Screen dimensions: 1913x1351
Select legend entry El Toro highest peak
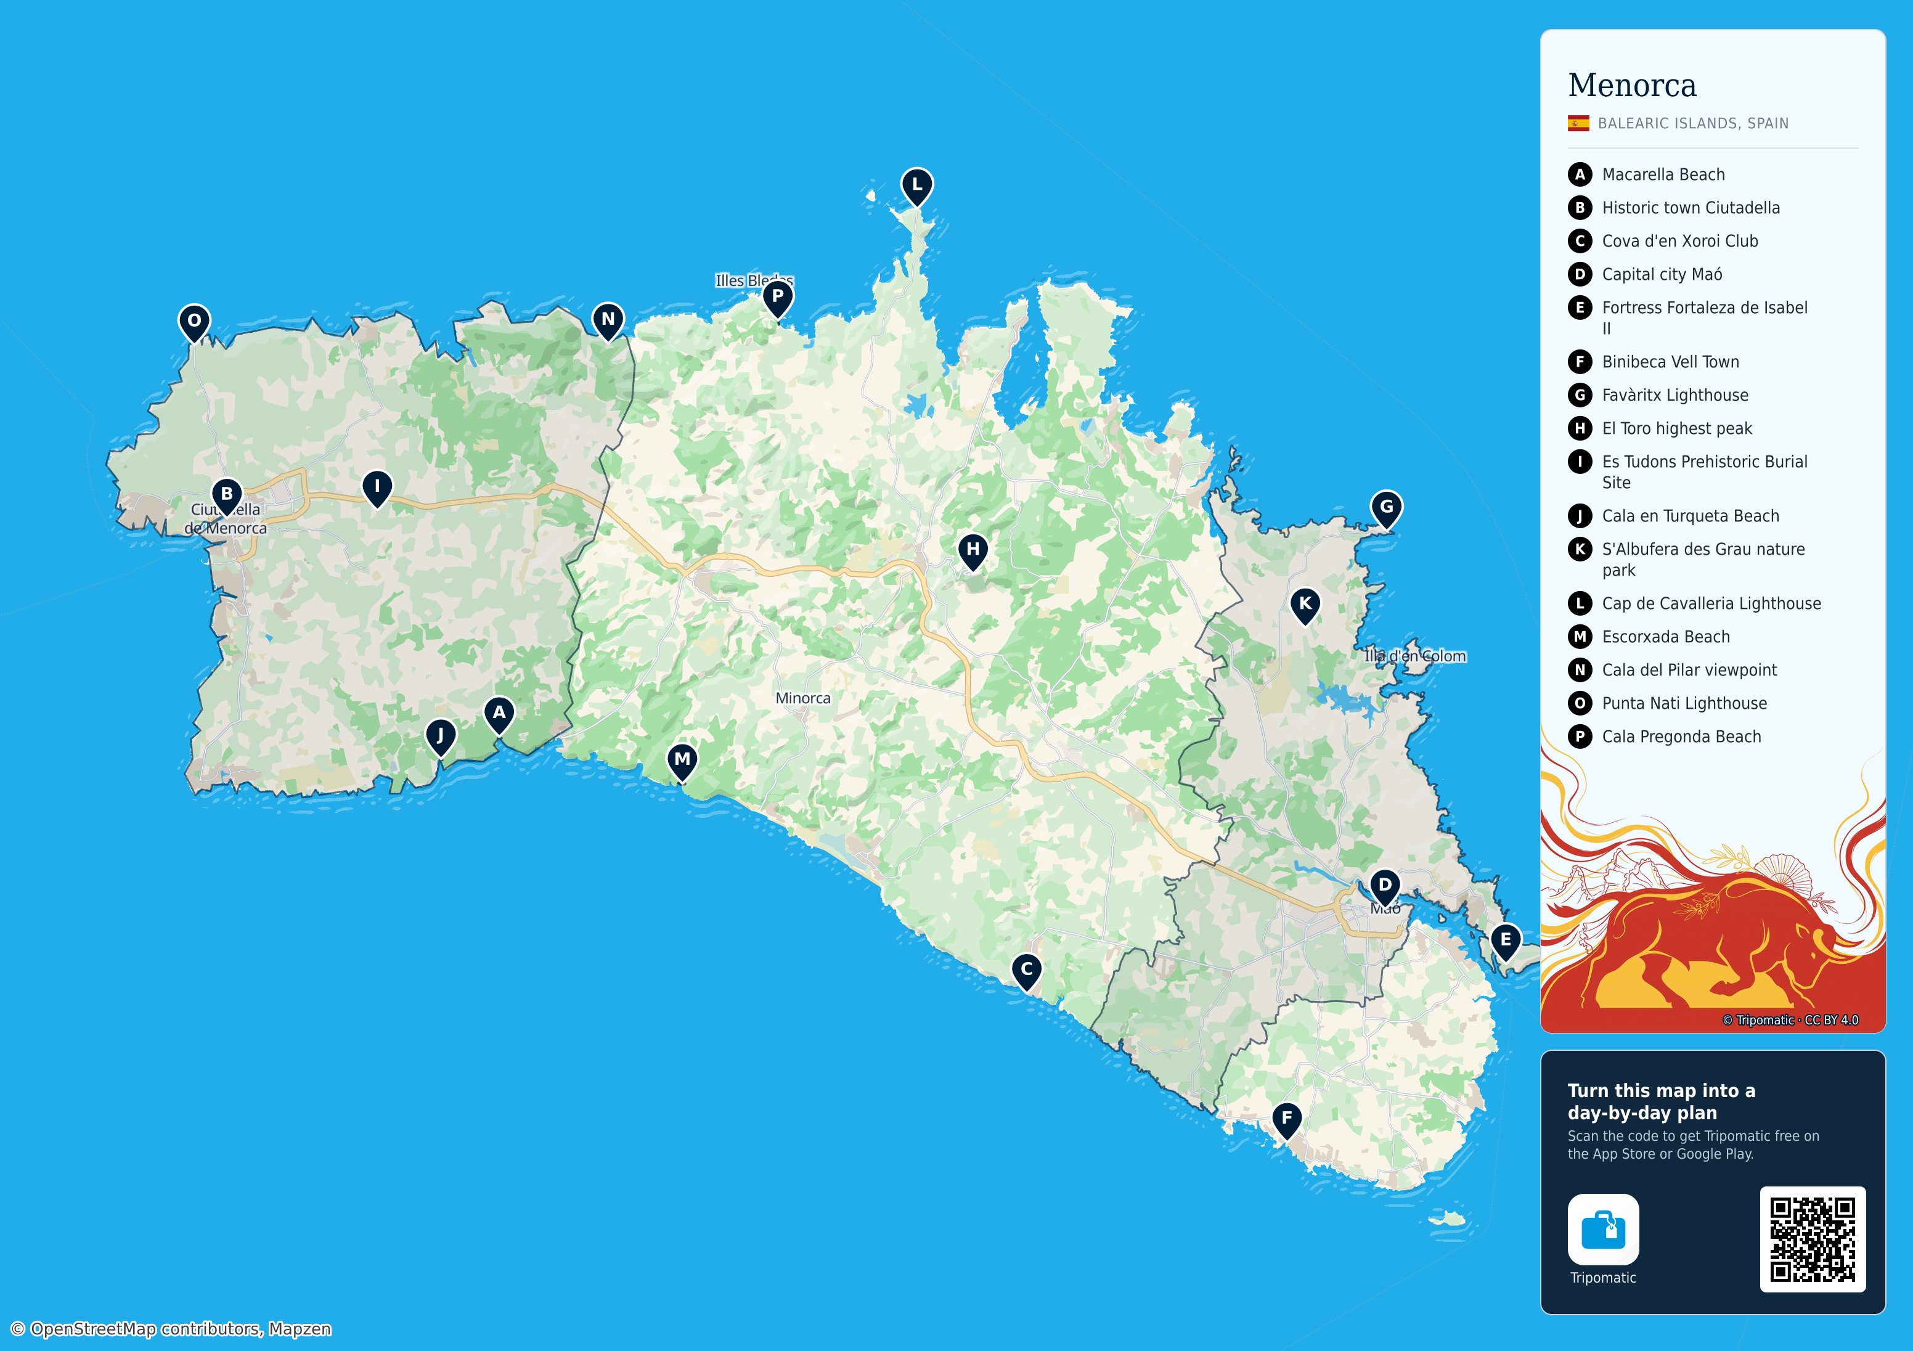coord(1660,428)
